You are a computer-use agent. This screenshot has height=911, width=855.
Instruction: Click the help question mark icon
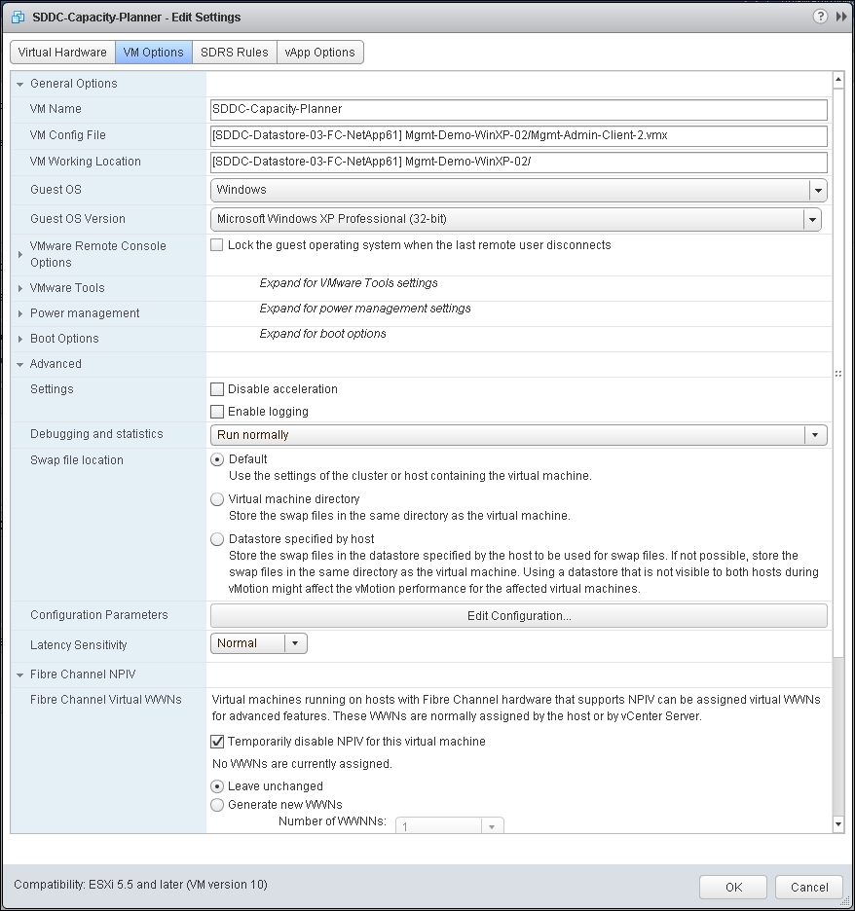tap(820, 17)
